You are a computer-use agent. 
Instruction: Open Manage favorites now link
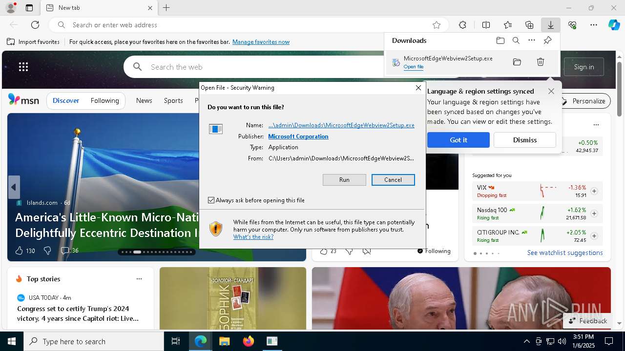[x=261, y=42]
